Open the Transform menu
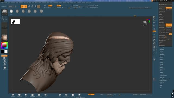This screenshot has height=98, width=174. pos(79,2)
